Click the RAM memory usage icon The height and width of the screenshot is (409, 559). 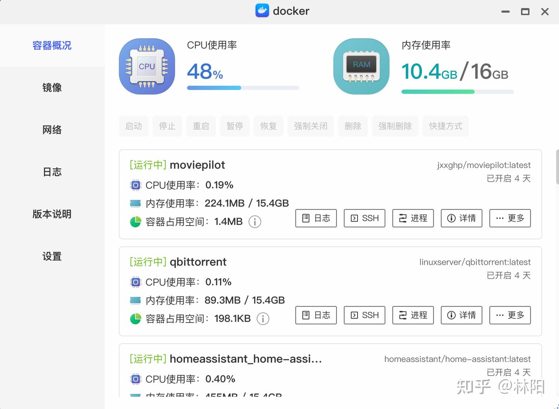(x=361, y=66)
